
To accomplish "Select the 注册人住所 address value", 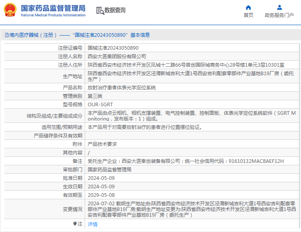I will 186,65.
